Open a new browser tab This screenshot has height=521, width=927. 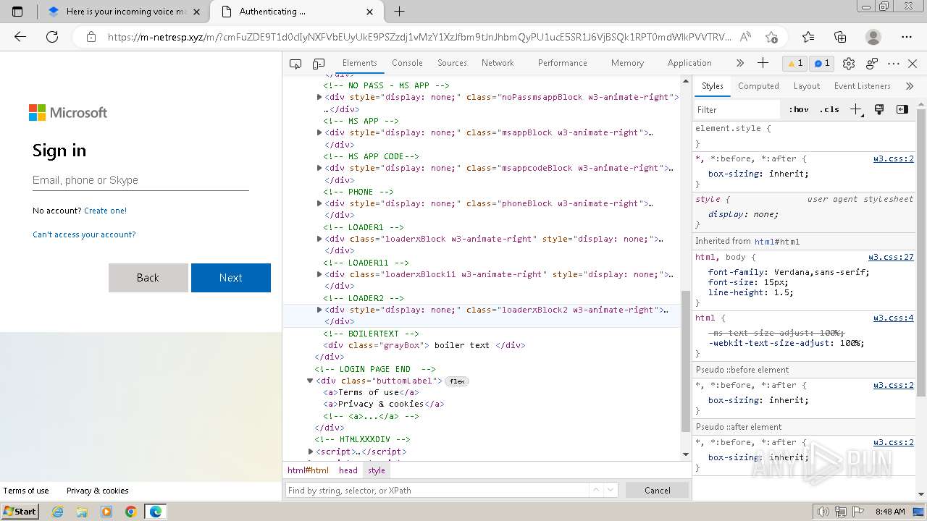399,12
